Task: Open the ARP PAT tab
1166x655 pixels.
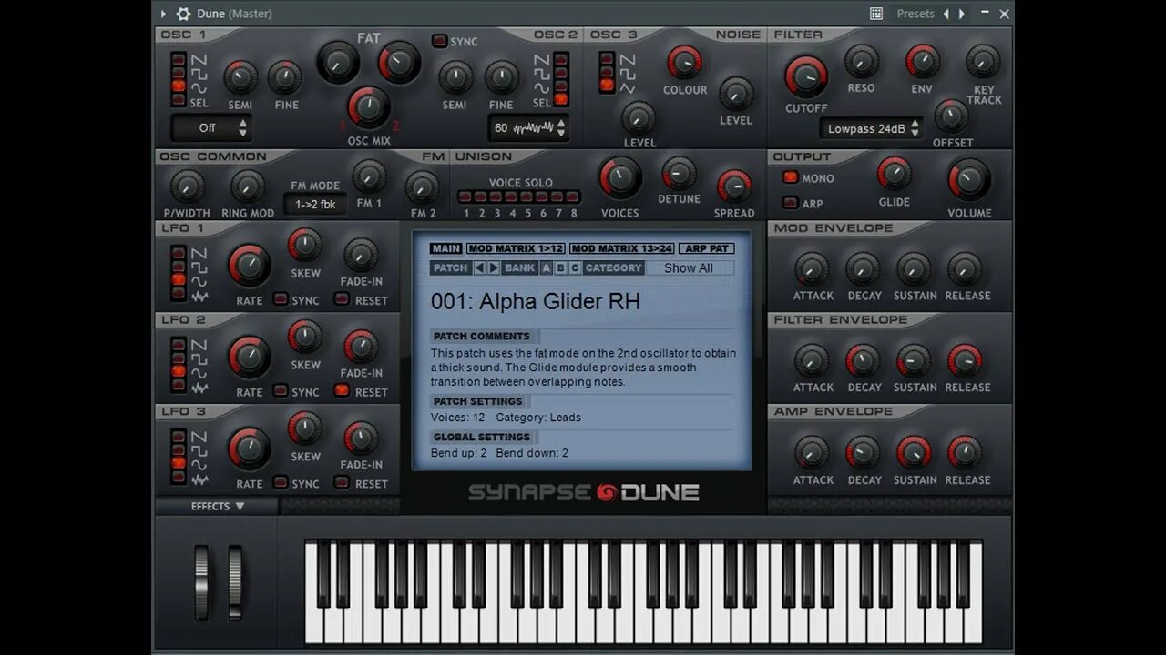Action: 708,248
